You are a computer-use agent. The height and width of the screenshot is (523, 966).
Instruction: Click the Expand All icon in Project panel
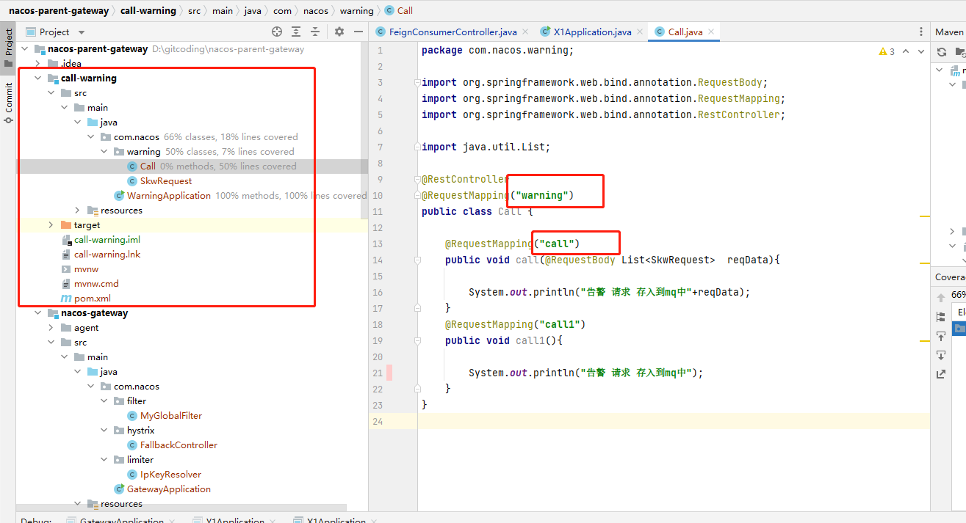point(296,32)
